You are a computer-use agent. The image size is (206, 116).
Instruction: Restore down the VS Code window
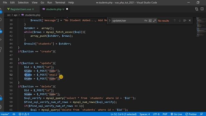198,3
